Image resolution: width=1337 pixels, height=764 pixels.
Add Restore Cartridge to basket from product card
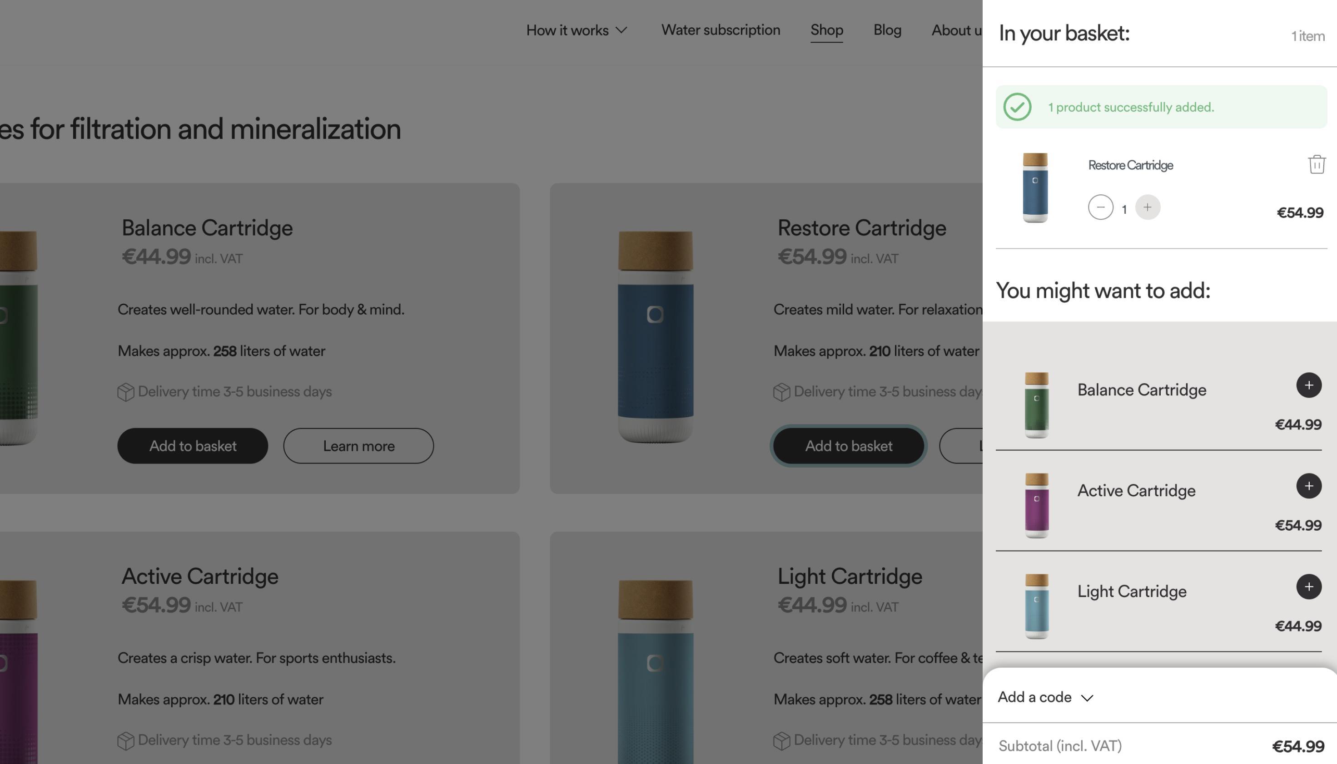(849, 445)
